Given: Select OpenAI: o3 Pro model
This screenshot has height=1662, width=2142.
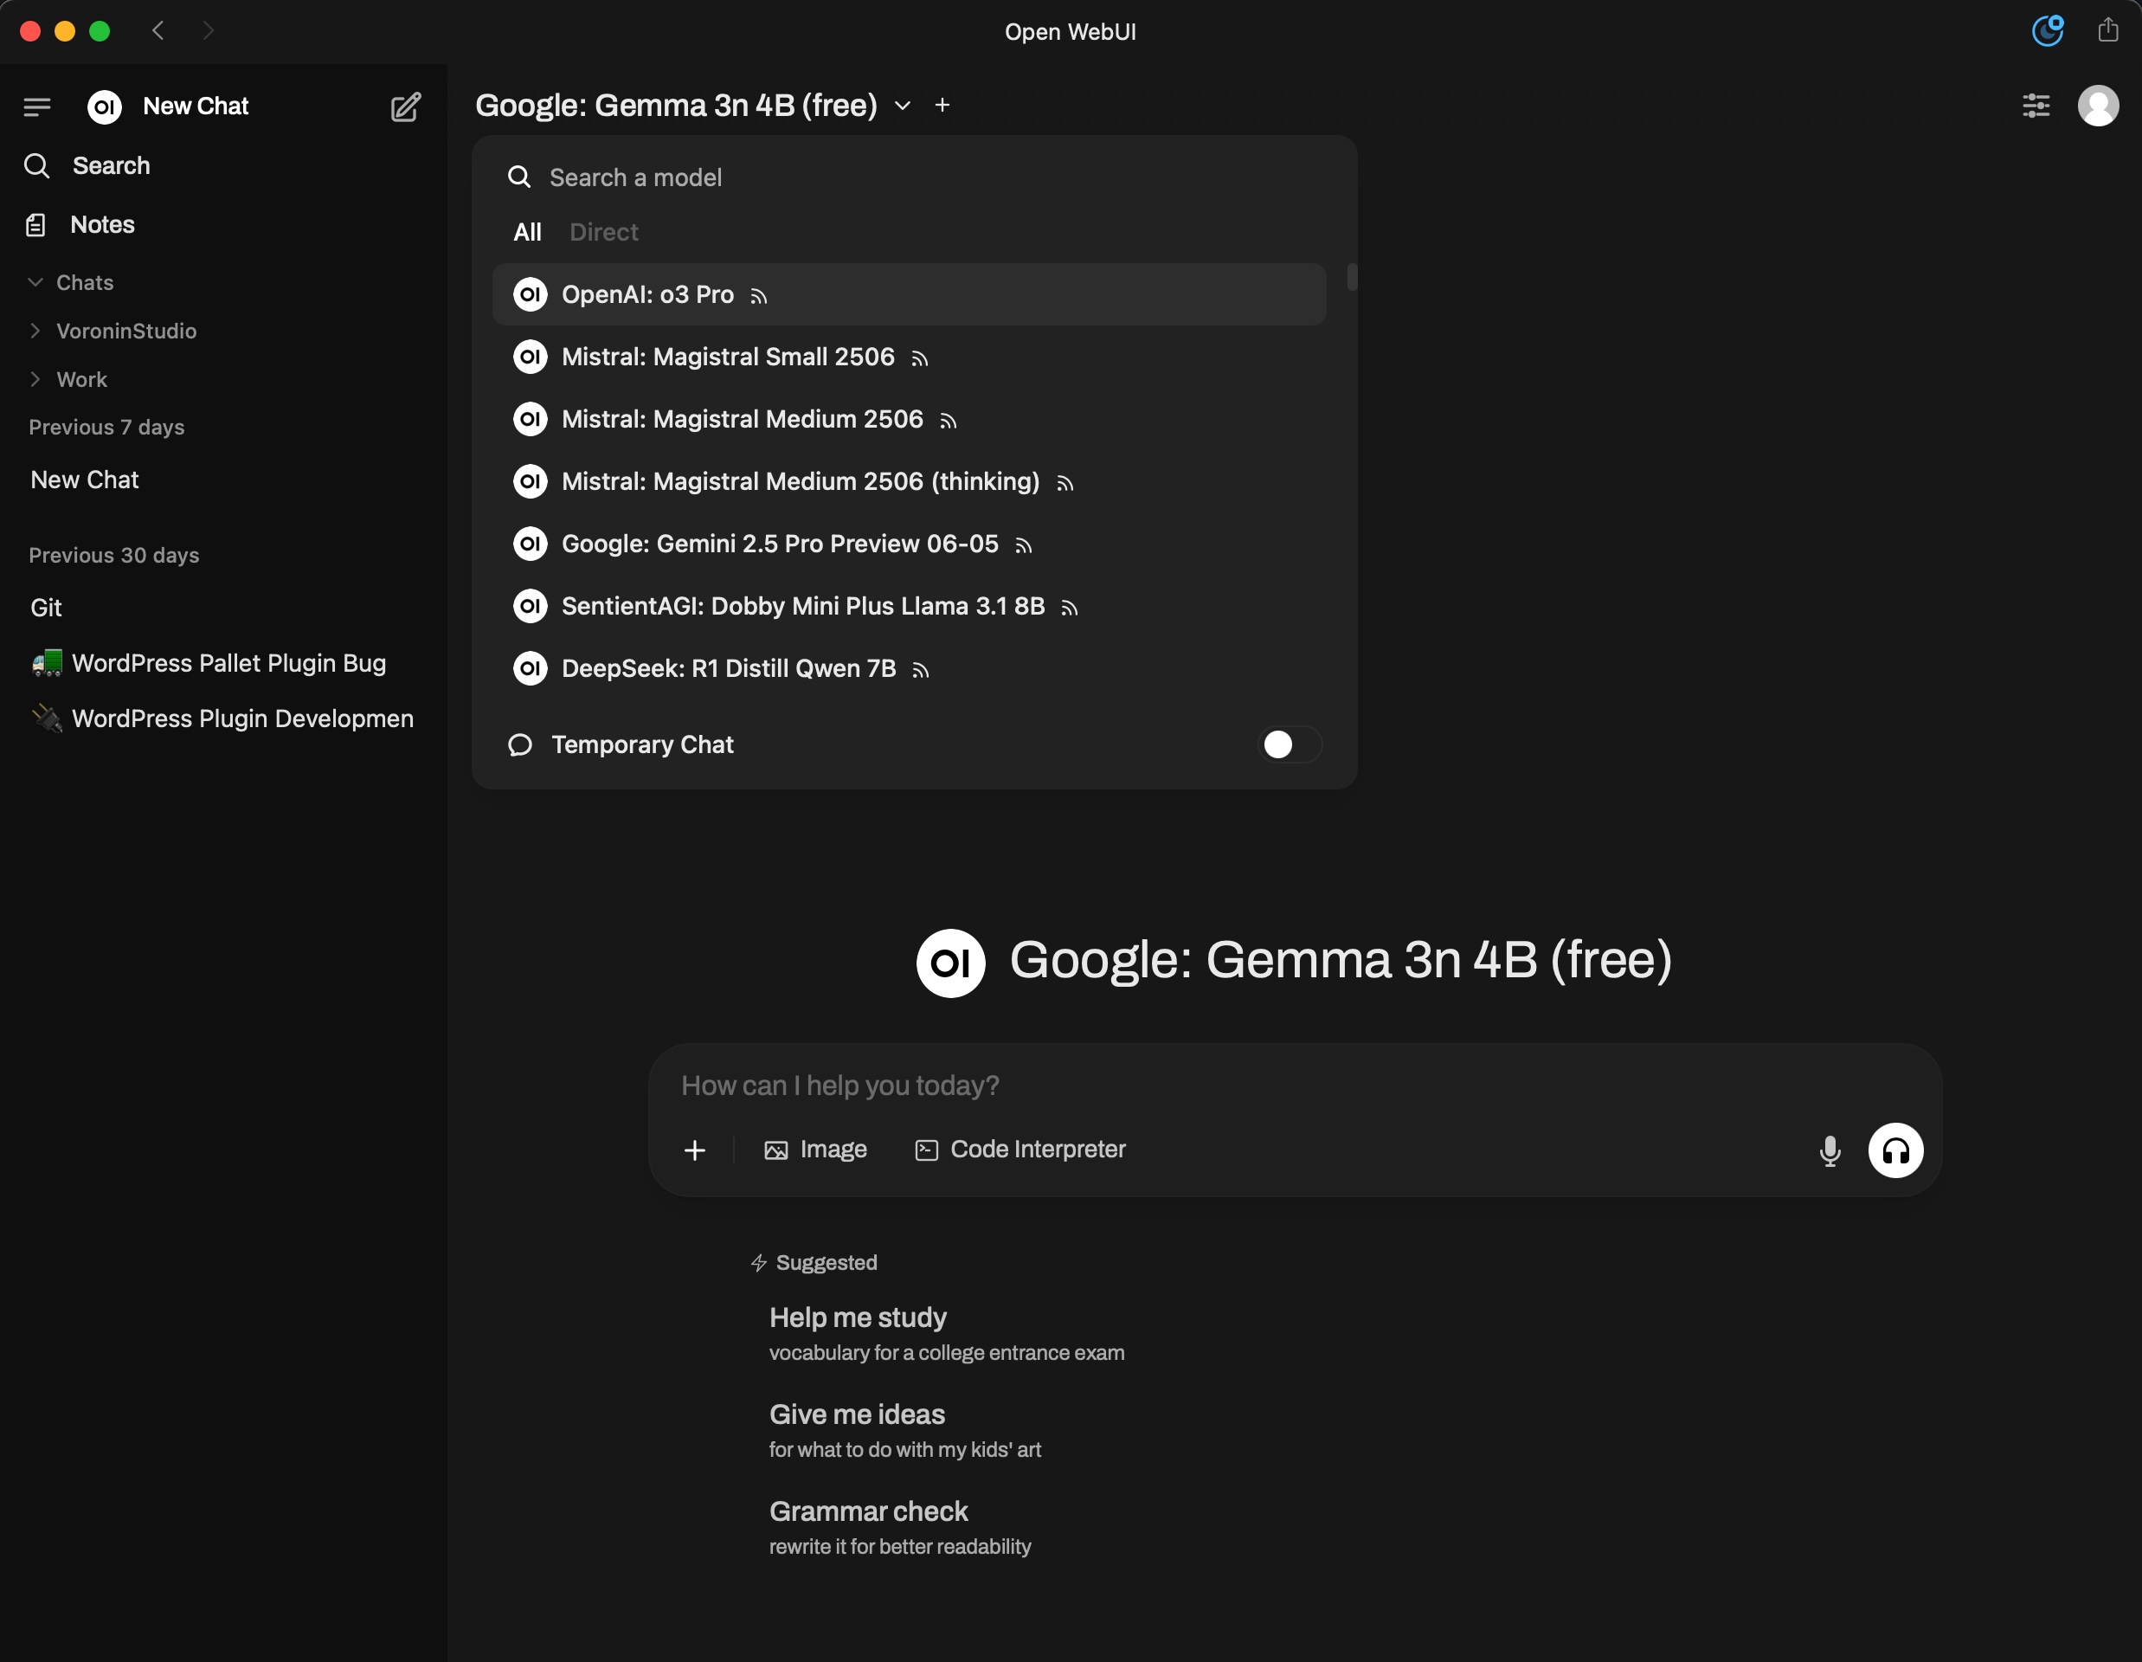Looking at the screenshot, I should pyautogui.click(x=908, y=294).
